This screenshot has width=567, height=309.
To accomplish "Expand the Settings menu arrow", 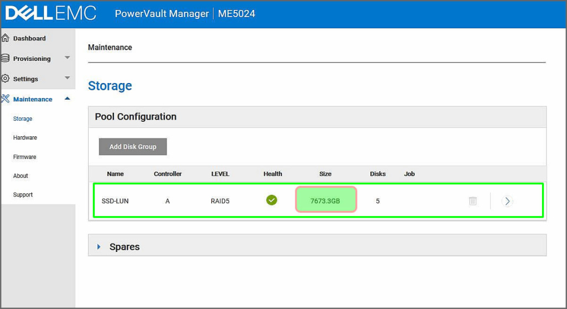I will tap(67, 78).
